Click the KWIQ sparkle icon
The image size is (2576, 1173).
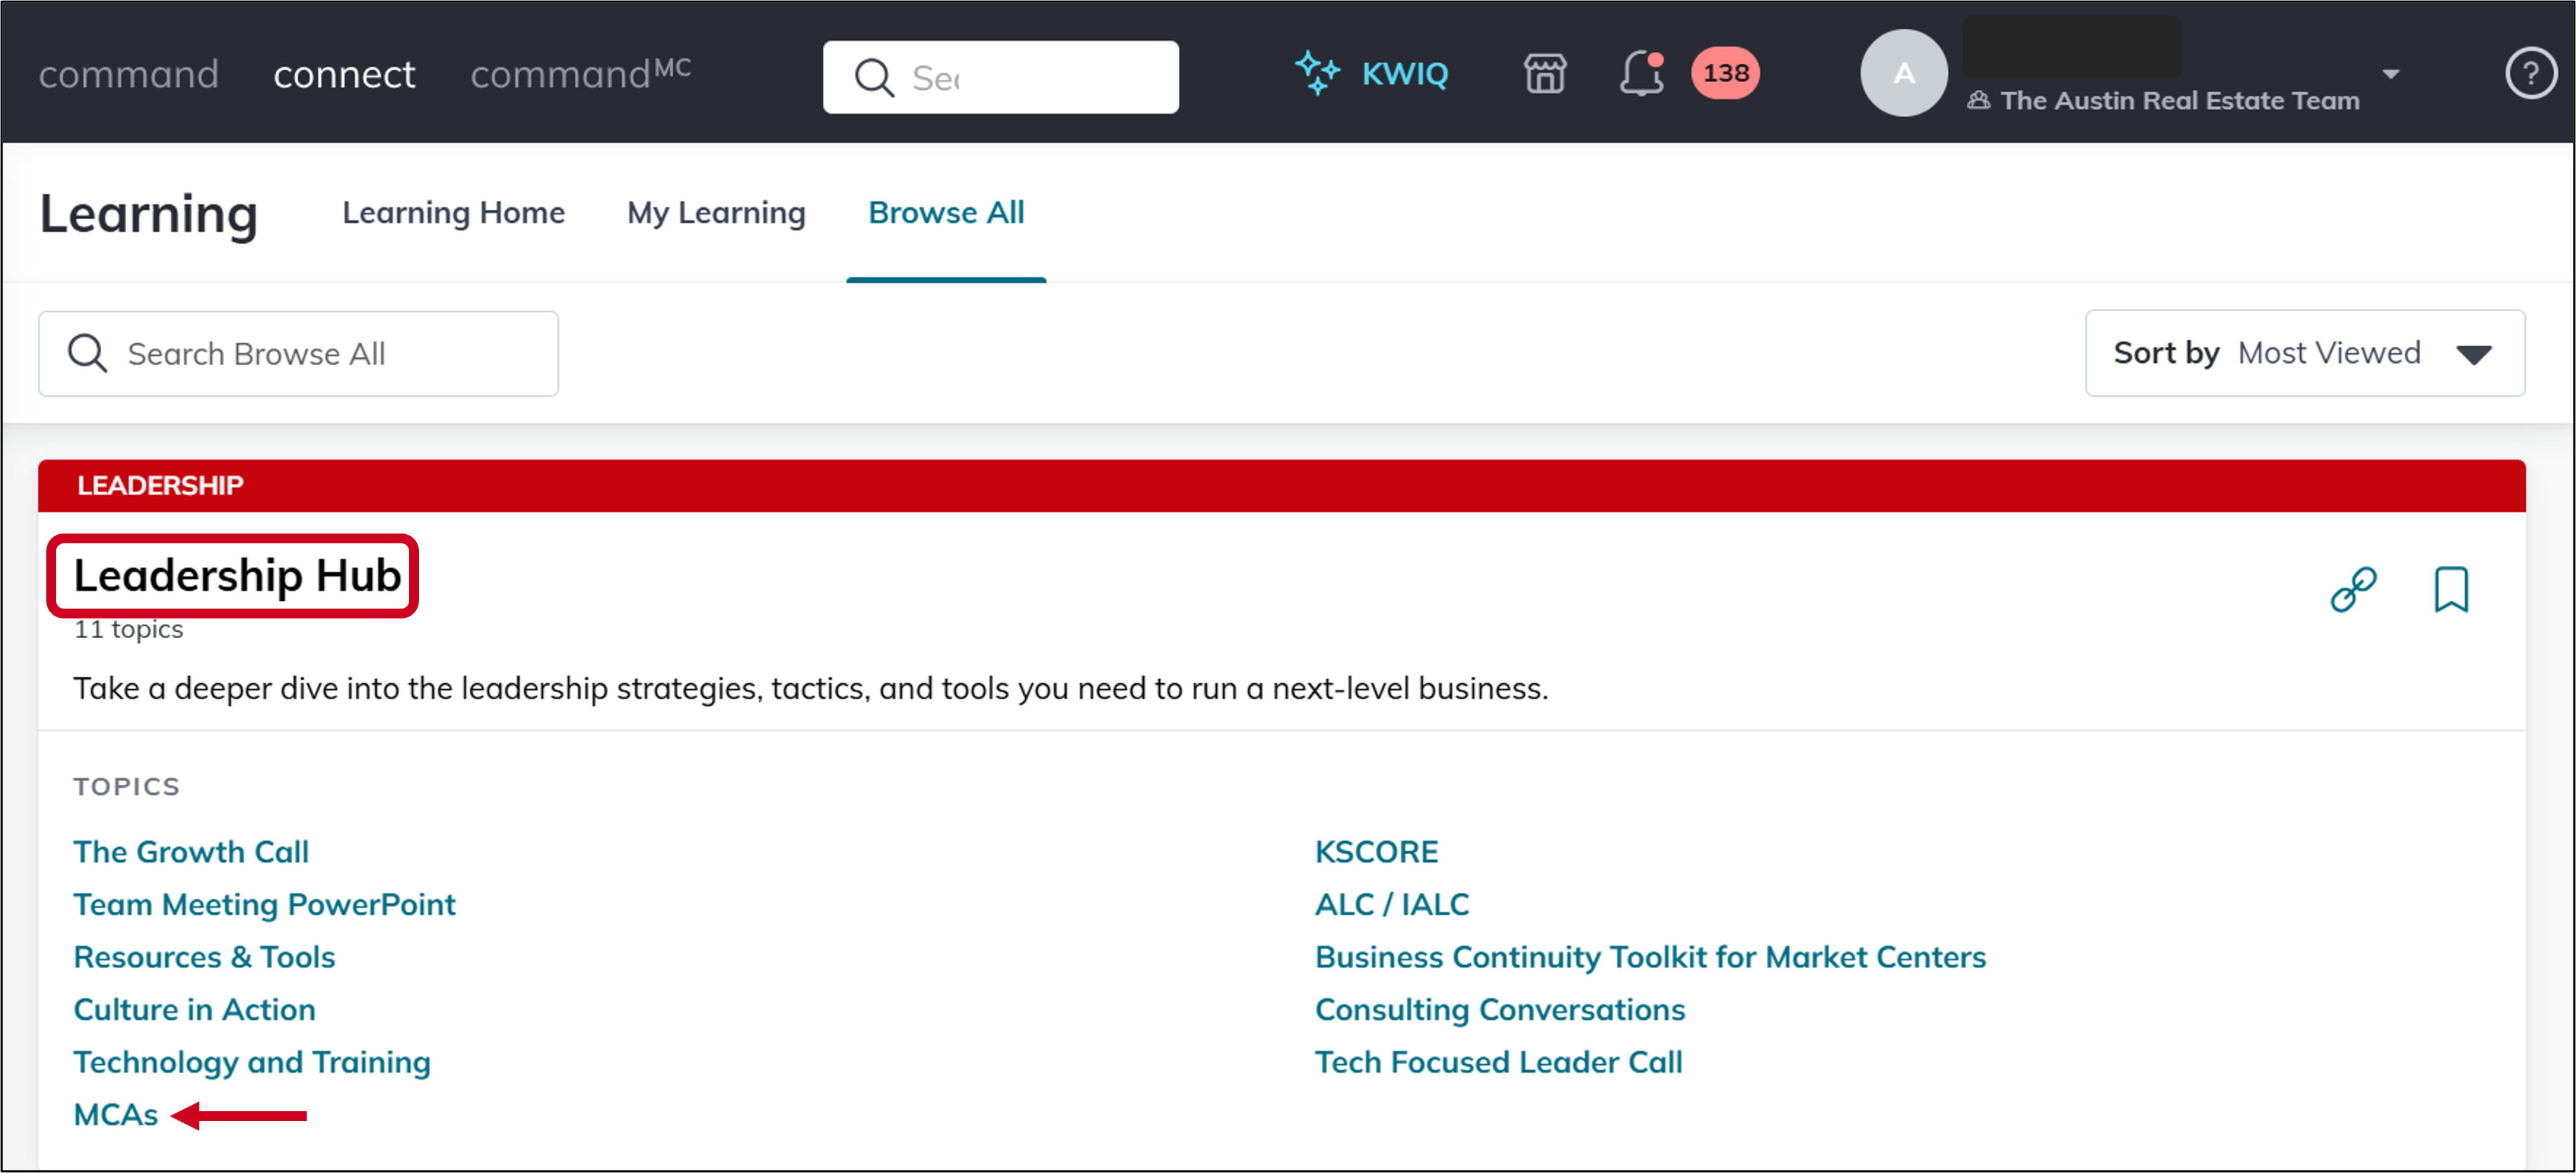click(x=1316, y=73)
